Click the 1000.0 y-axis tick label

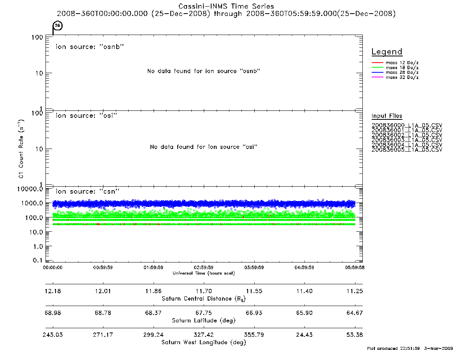pos(32,203)
